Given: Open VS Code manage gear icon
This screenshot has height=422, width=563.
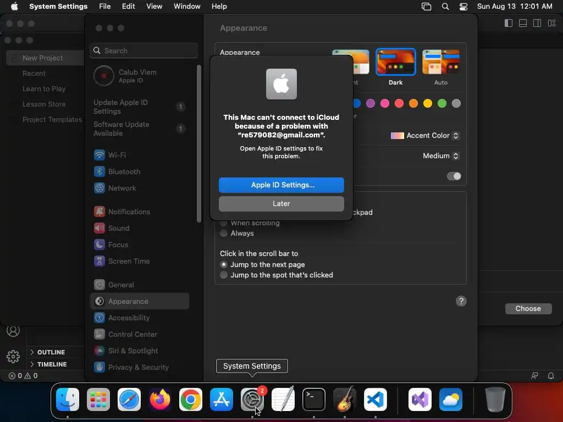Looking at the screenshot, I should (13, 356).
